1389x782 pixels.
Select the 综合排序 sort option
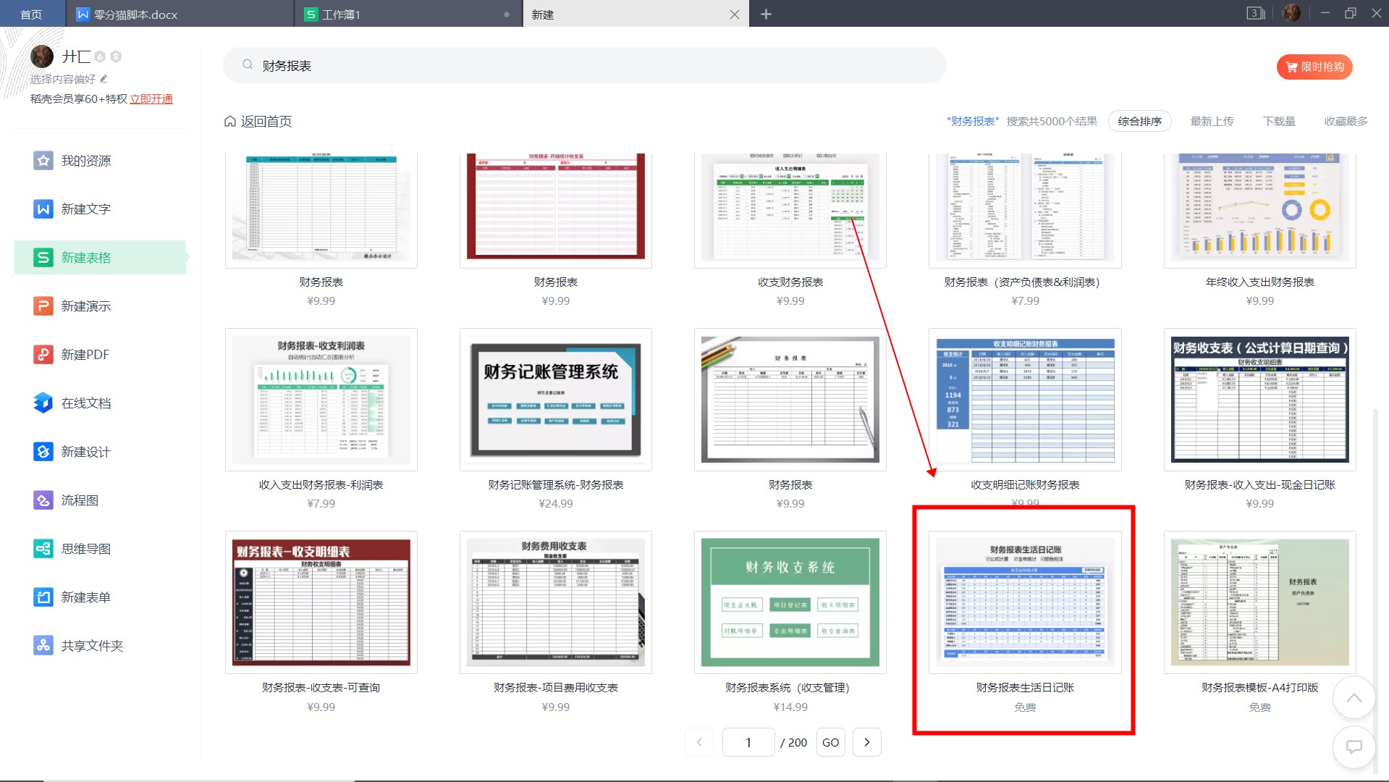point(1139,122)
